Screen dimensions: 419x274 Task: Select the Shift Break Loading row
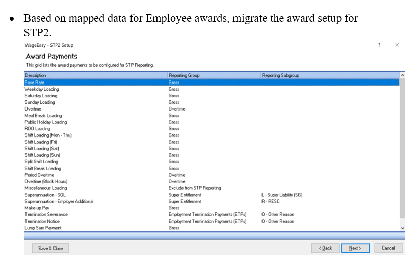pos(212,169)
